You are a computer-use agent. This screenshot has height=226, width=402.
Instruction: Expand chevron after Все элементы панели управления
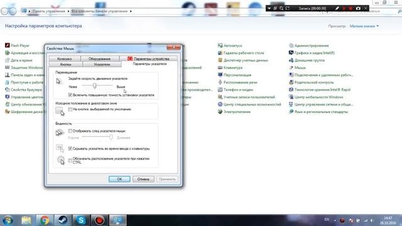(x=131, y=11)
